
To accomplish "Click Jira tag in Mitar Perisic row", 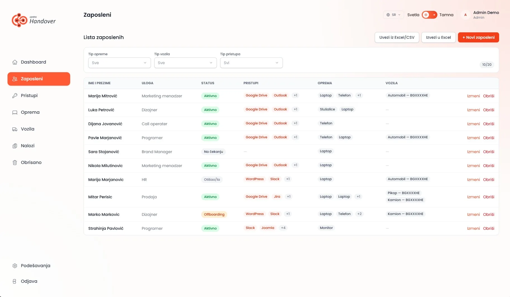I will click(x=277, y=197).
